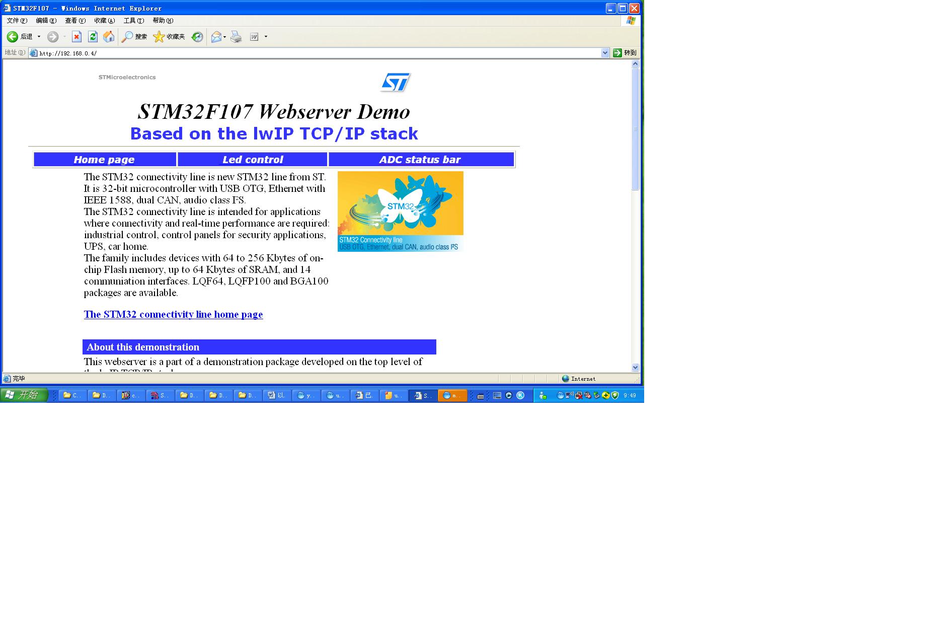Click the page icon beside the URL
Viewport: 931px width, 640px height.
[34, 53]
